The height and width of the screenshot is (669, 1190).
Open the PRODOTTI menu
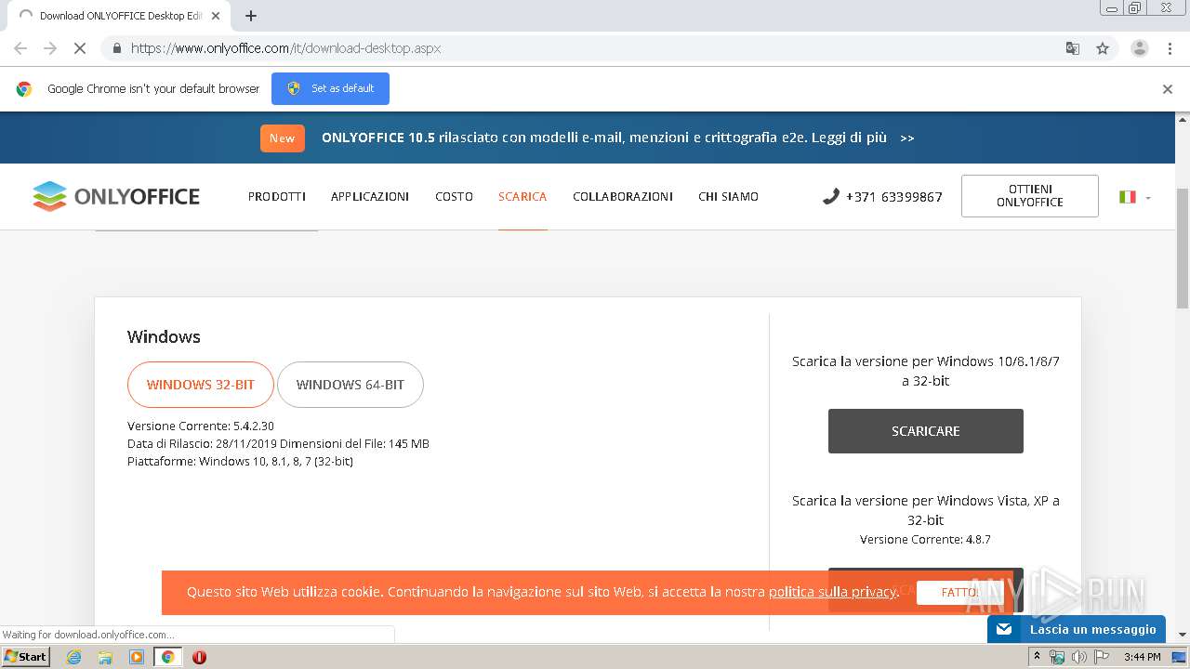277,196
